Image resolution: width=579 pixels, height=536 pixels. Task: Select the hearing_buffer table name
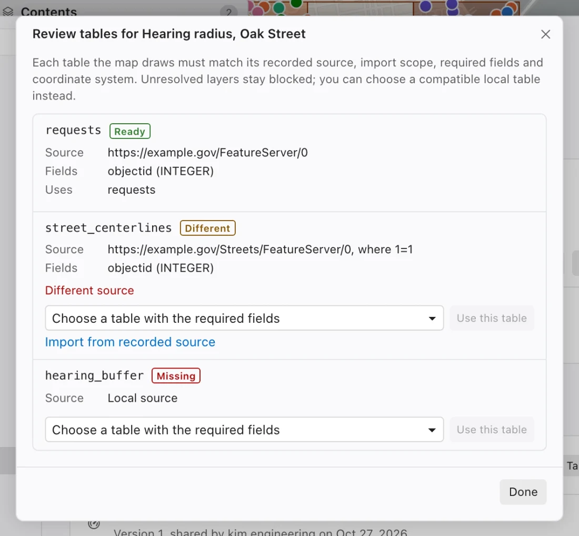[94, 375]
